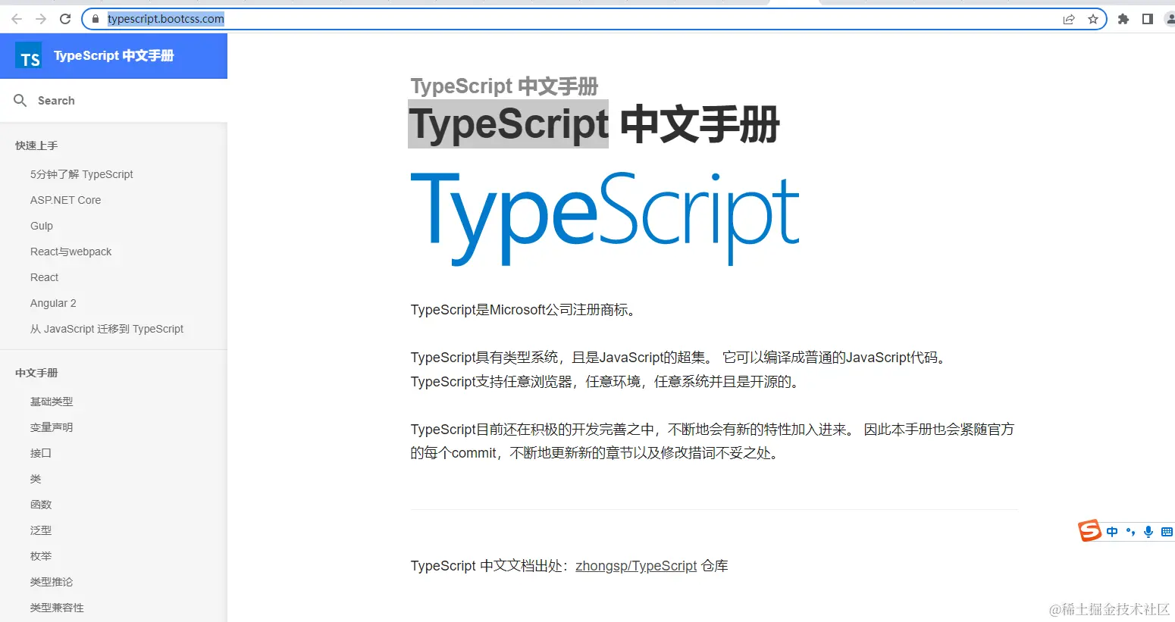Screen dimensions: 1175x622
Task: Open the extensions puzzle icon
Action: coord(1123,19)
